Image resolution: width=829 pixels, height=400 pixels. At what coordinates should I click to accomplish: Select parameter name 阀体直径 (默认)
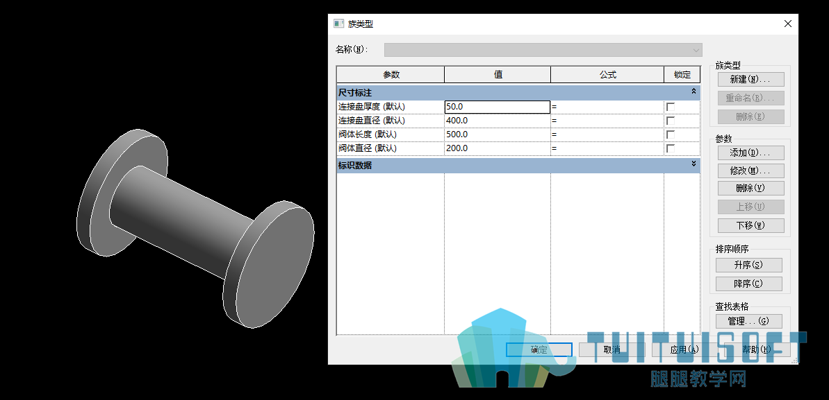pyautogui.click(x=368, y=148)
